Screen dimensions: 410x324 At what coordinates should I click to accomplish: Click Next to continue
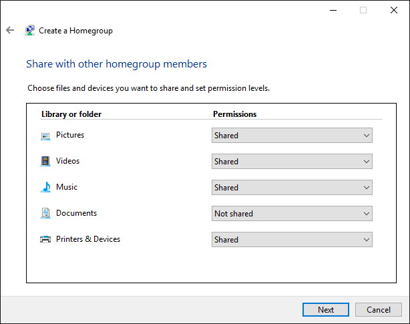(326, 309)
